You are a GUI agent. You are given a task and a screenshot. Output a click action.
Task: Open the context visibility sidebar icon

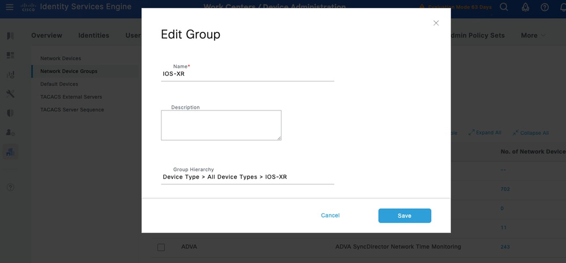tap(10, 75)
